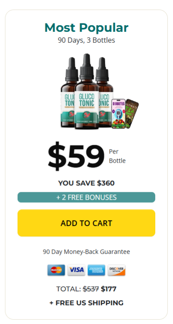The height and width of the screenshot is (324, 173).
Task: Click the 90 Days, 3 Bottles subtitle
Action: [x=86, y=40]
